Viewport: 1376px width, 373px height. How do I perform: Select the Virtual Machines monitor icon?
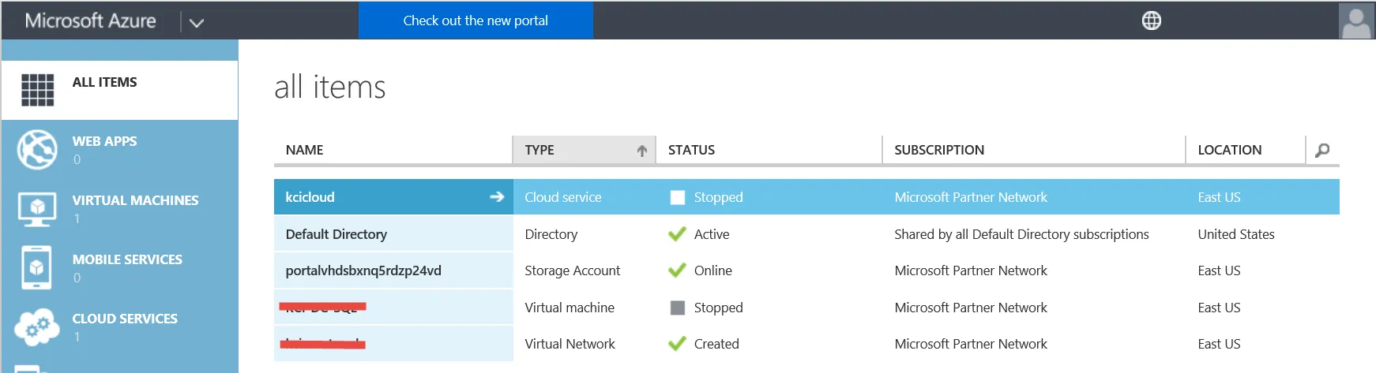click(37, 209)
